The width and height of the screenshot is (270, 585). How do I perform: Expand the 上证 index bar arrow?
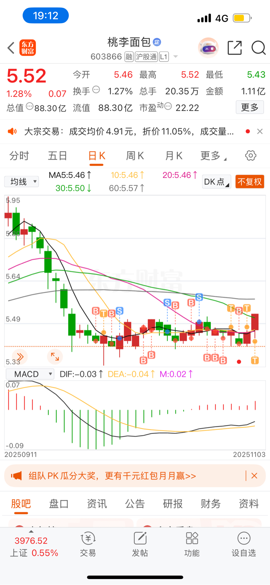[31, 532]
